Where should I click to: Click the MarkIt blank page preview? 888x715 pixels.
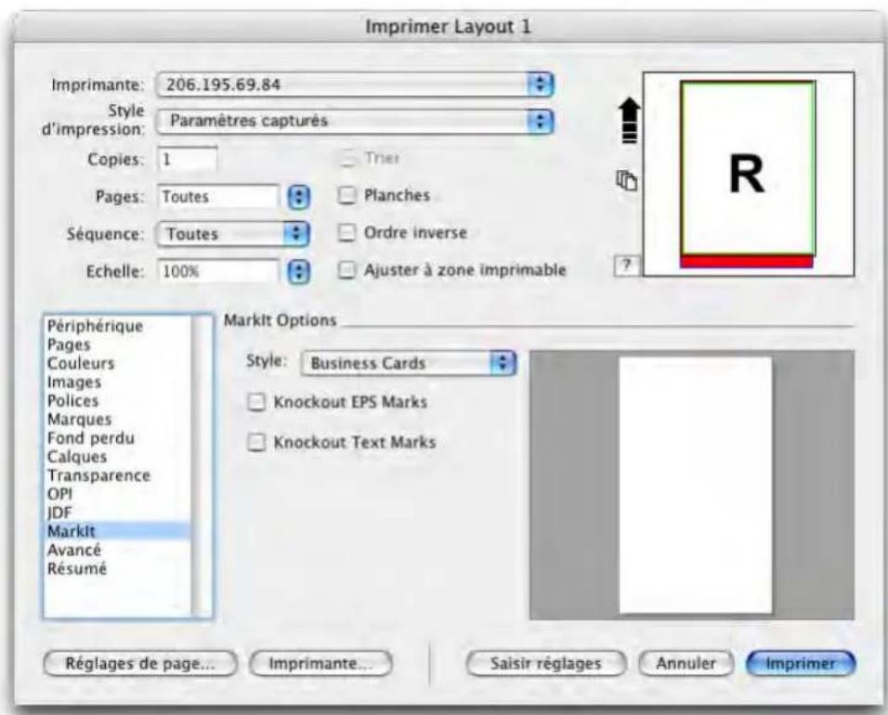coord(696,485)
